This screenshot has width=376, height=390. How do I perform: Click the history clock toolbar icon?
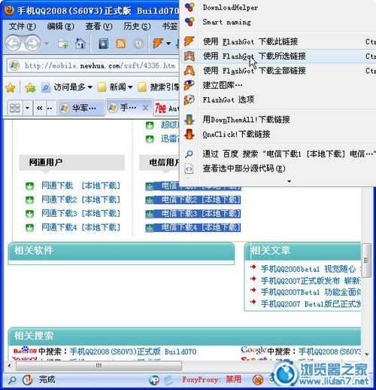pos(138,44)
